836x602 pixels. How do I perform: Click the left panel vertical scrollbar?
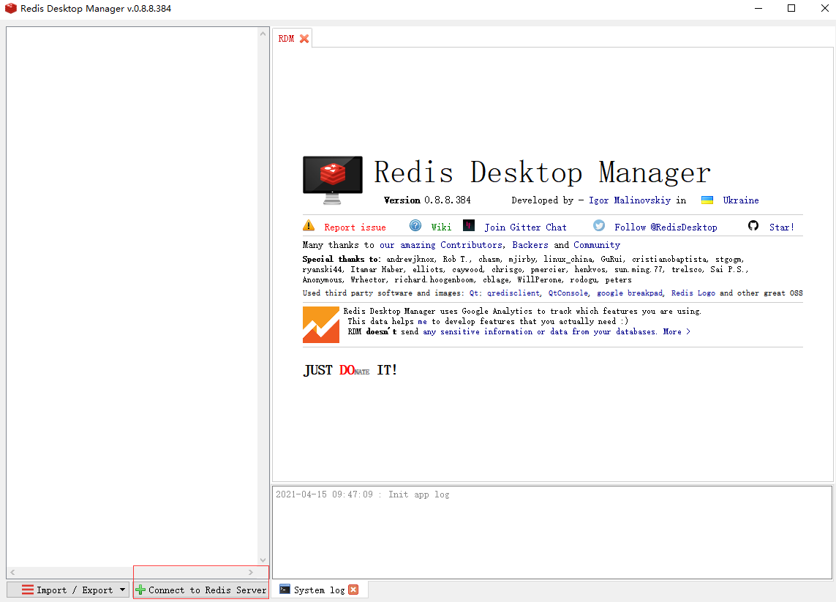[x=263, y=293]
